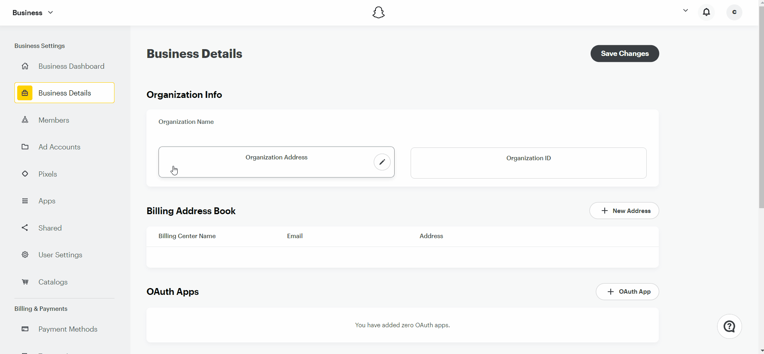Open the Apps section

(x=64, y=201)
